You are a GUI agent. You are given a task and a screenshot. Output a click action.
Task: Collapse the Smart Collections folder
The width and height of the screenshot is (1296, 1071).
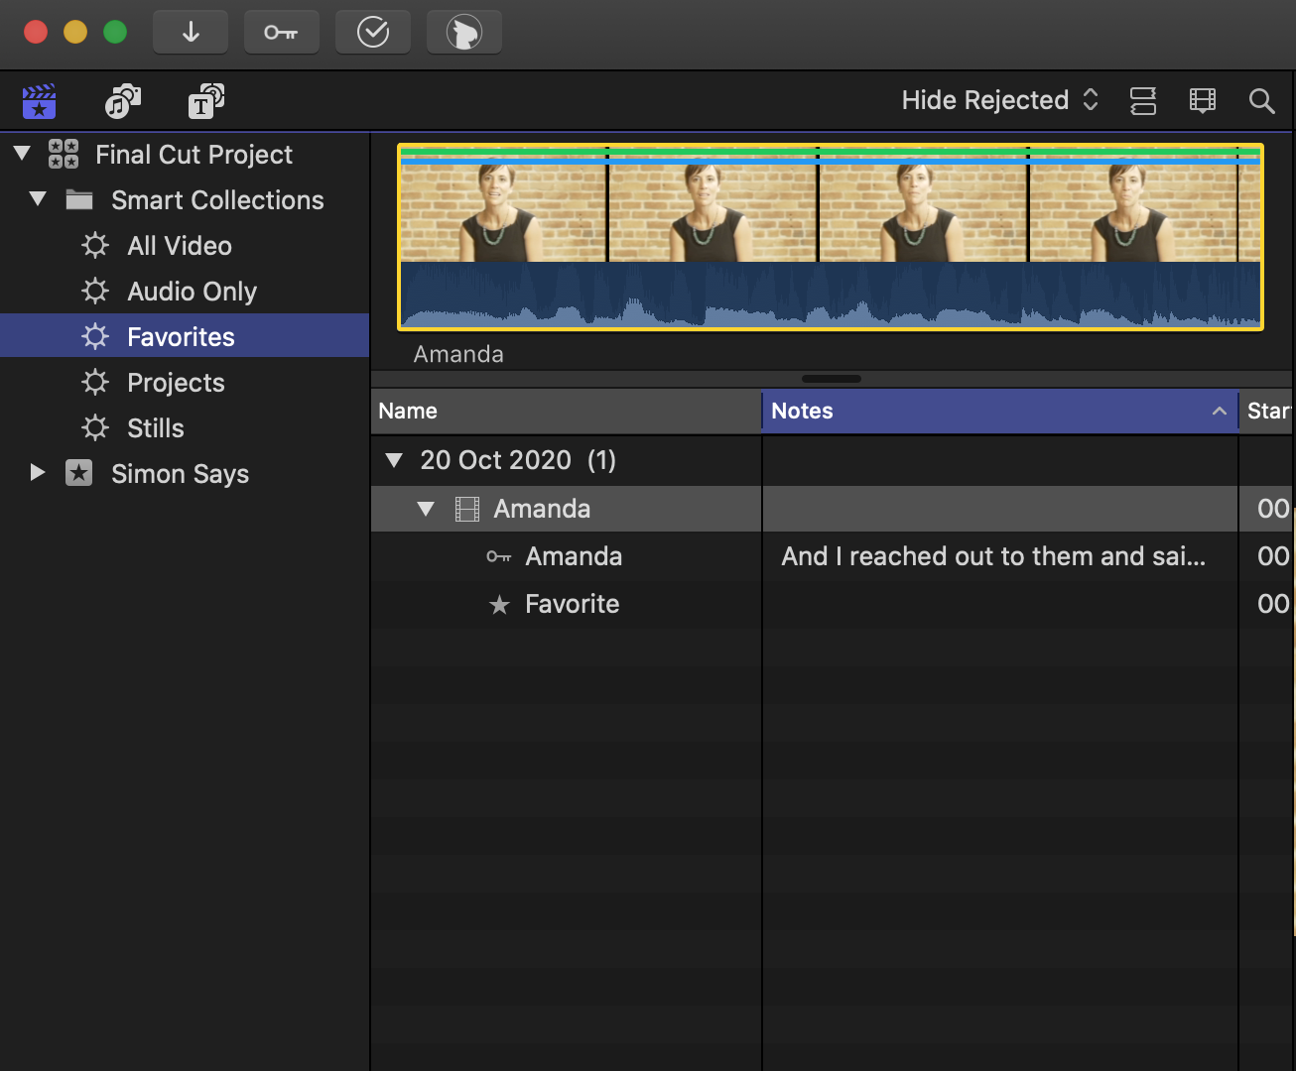38,199
